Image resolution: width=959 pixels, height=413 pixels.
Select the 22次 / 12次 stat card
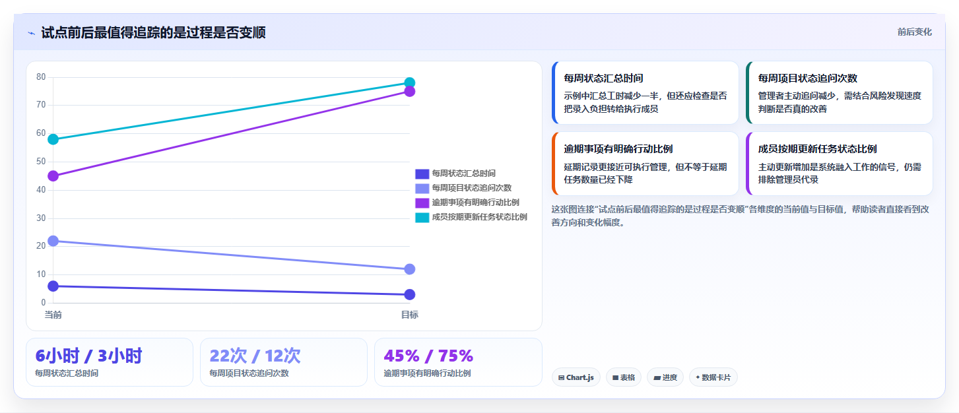(x=284, y=362)
